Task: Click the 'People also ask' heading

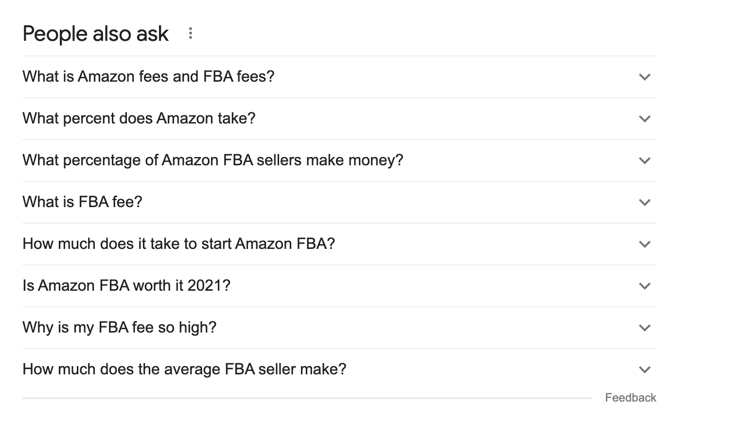Action: [x=95, y=34]
